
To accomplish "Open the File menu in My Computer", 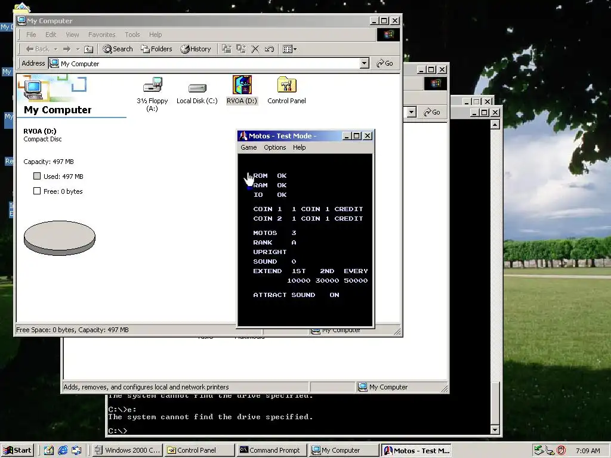I will coord(31,35).
